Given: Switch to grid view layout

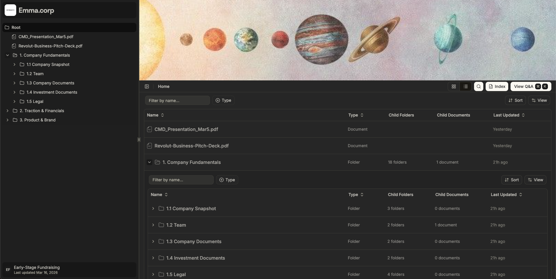Looking at the screenshot, I should [x=454, y=86].
